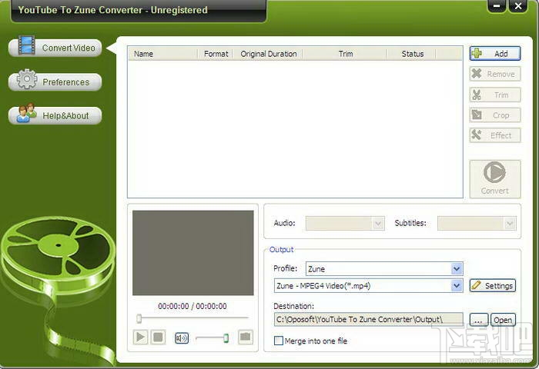
Task: Mute the preview audio speaker icon
Action: click(182, 338)
